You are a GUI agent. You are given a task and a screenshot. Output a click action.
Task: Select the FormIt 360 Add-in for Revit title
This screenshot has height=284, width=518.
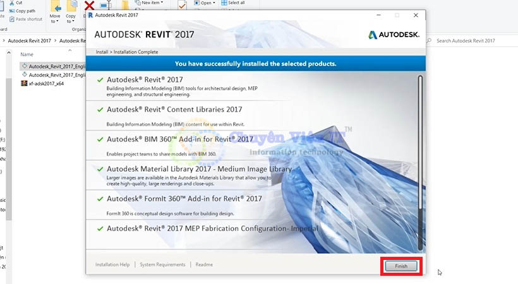(184, 198)
